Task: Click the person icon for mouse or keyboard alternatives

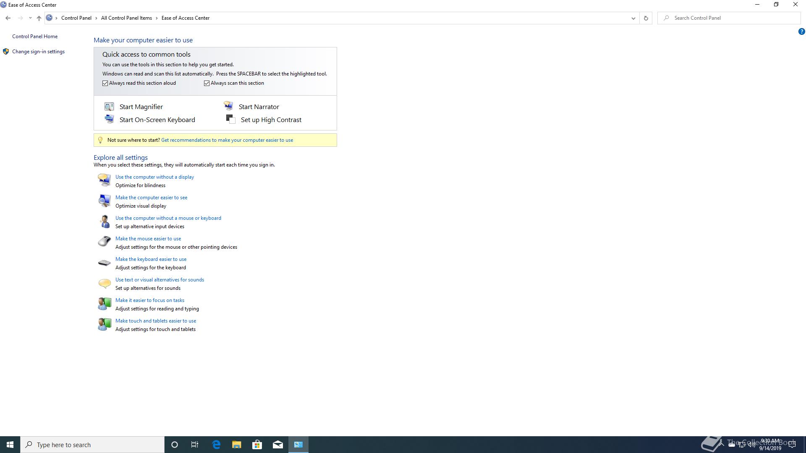Action: point(104,221)
